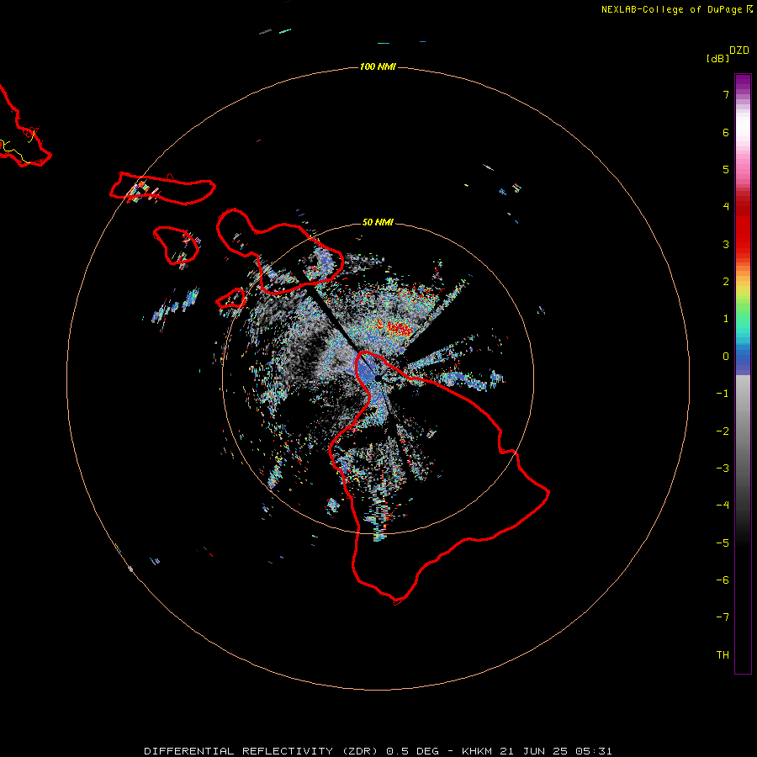Click the 50 NMI range ring label
Screen dimensions: 757x757
click(x=378, y=222)
